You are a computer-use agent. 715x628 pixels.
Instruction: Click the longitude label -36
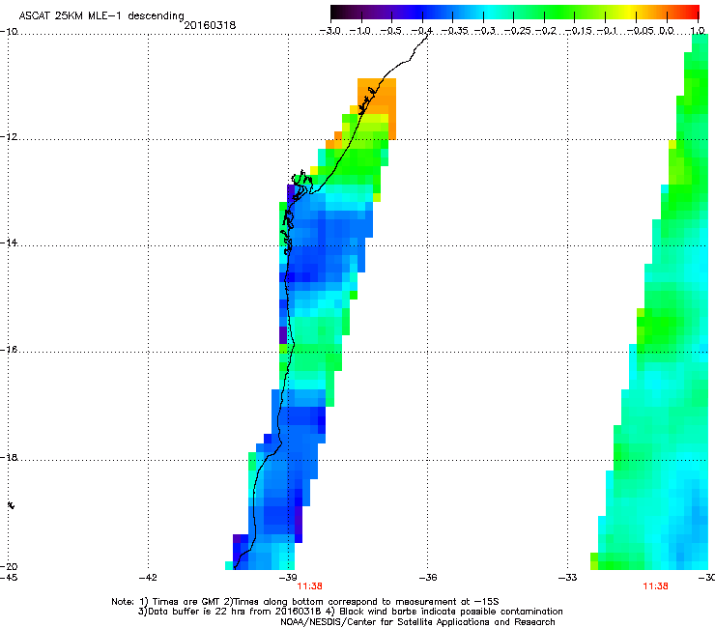(x=428, y=578)
